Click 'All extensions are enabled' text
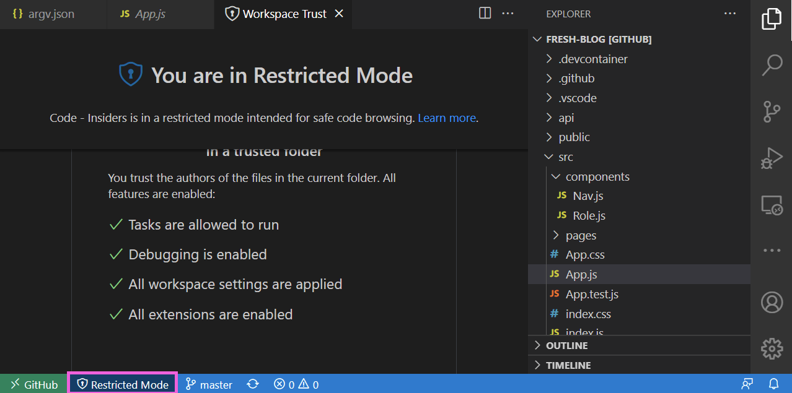 coord(211,314)
